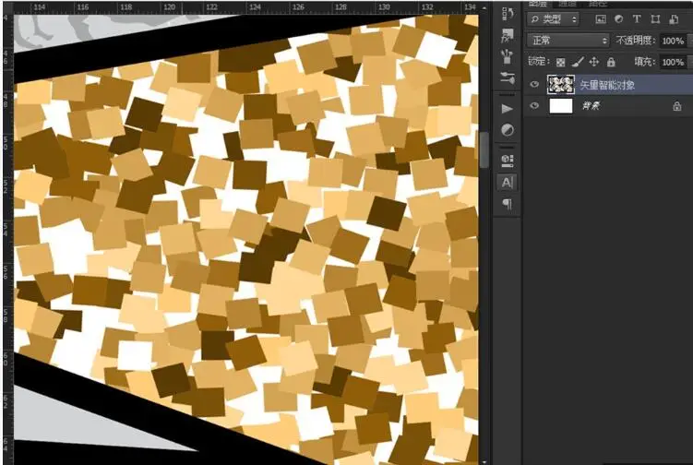Click the padlock on 背景 layer
This screenshot has height=465, width=693.
coord(676,106)
